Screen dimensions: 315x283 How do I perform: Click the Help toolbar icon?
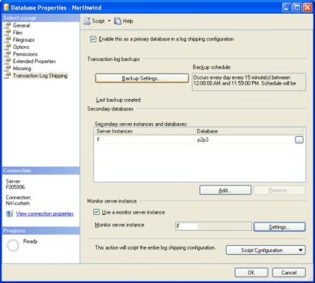117,21
